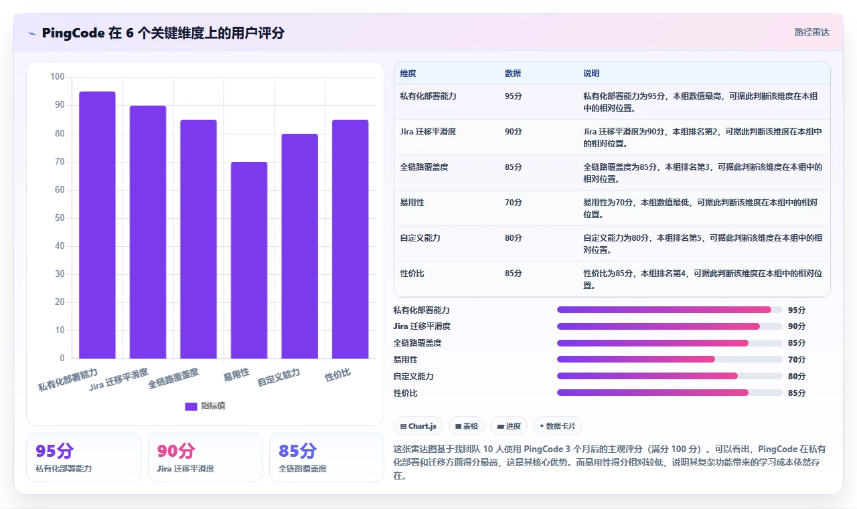Click the 70分 value beside progress bar
The image size is (857, 509).
[797, 360]
